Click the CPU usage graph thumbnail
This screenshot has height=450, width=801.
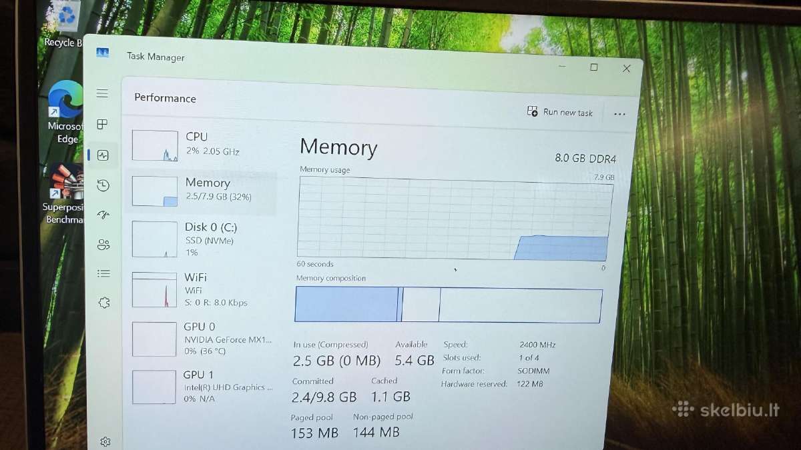pyautogui.click(x=155, y=145)
